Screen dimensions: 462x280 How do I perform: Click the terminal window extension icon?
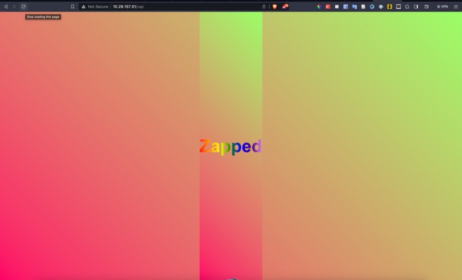pyautogui.click(x=398, y=6)
